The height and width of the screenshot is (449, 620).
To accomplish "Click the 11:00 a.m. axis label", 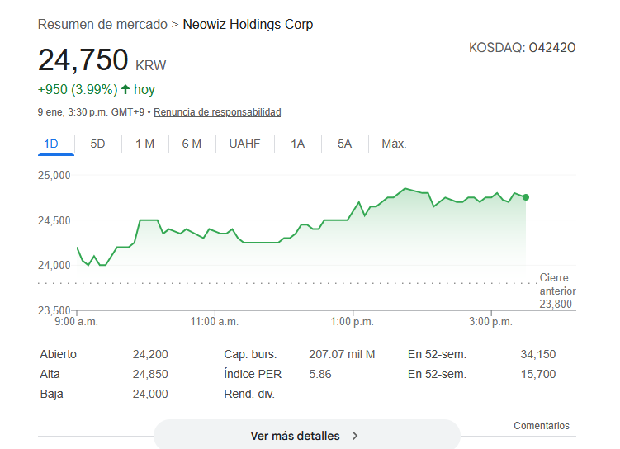I will (215, 322).
